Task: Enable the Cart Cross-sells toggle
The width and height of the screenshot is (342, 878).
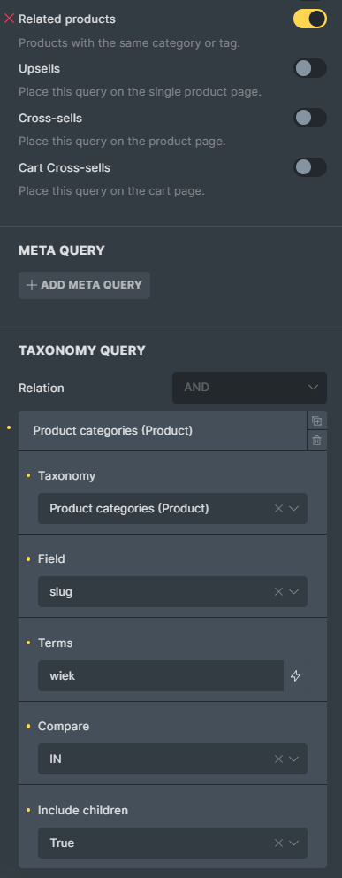Action: [x=310, y=167]
